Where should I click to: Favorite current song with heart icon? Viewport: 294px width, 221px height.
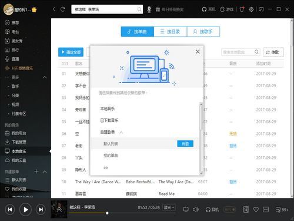256,210
